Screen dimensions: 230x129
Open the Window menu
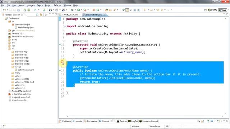click(67, 5)
